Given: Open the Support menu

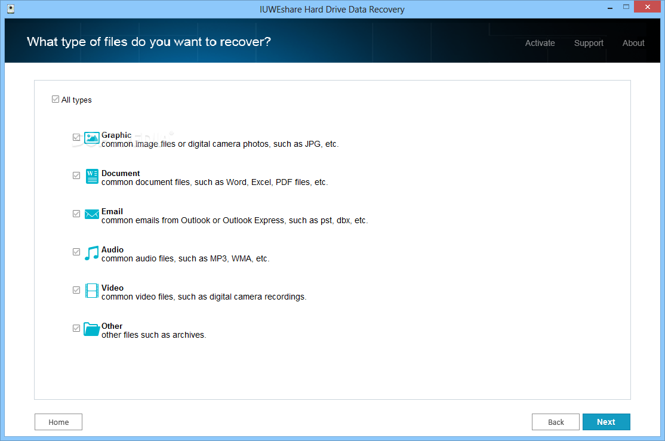Looking at the screenshot, I should click(x=589, y=43).
